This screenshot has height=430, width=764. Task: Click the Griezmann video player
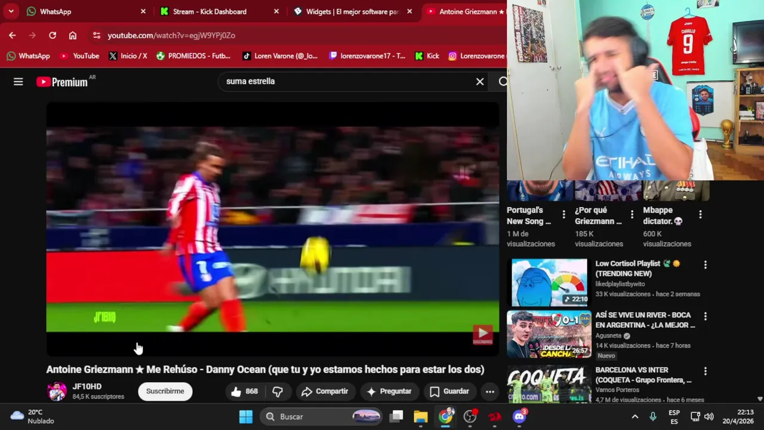pyautogui.click(x=273, y=229)
